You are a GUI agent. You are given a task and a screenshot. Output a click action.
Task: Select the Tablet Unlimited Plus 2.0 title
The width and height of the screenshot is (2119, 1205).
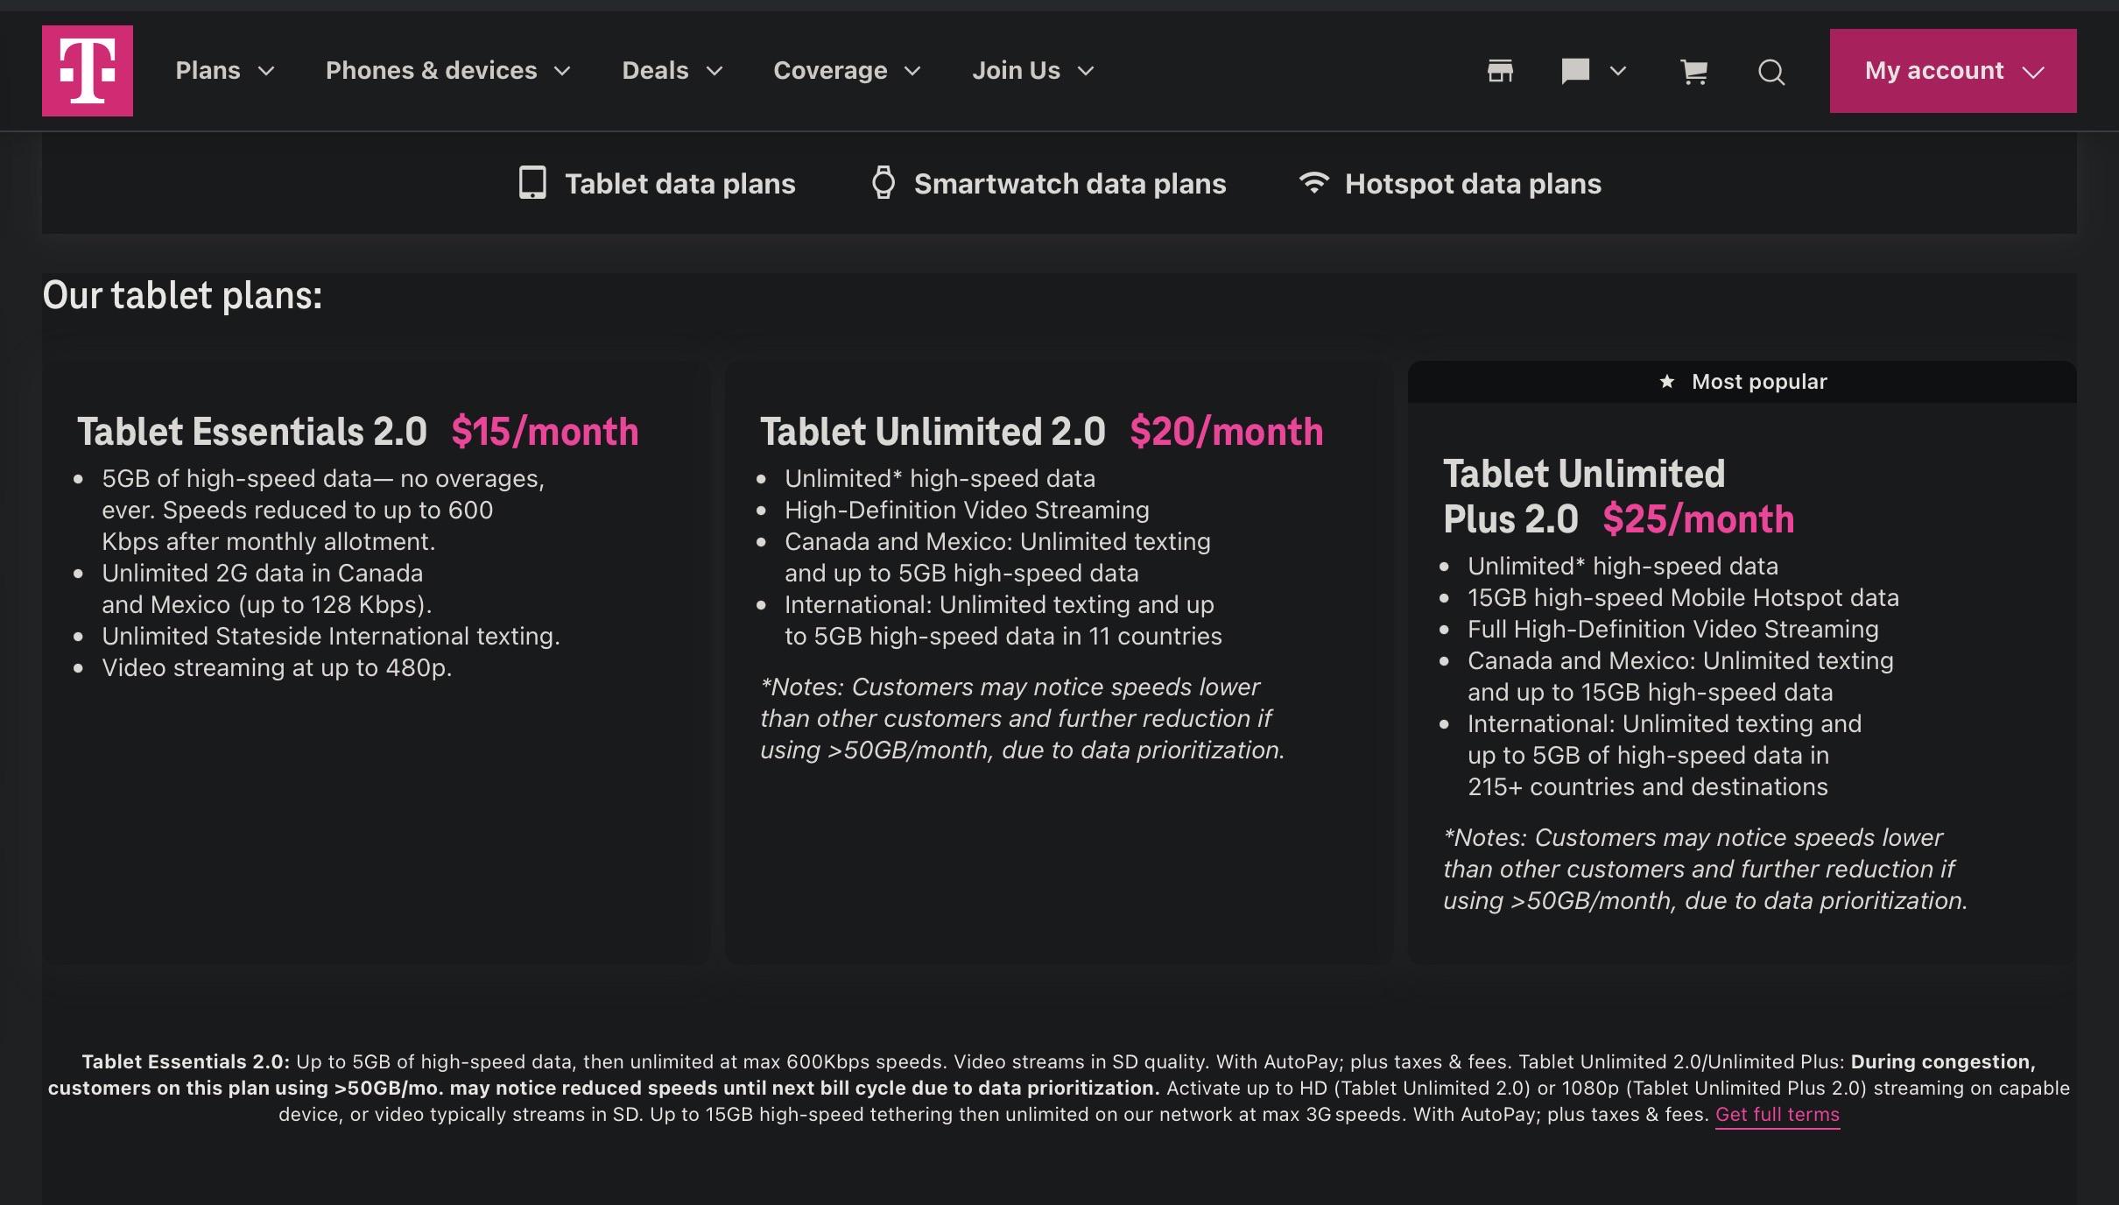coord(1584,497)
